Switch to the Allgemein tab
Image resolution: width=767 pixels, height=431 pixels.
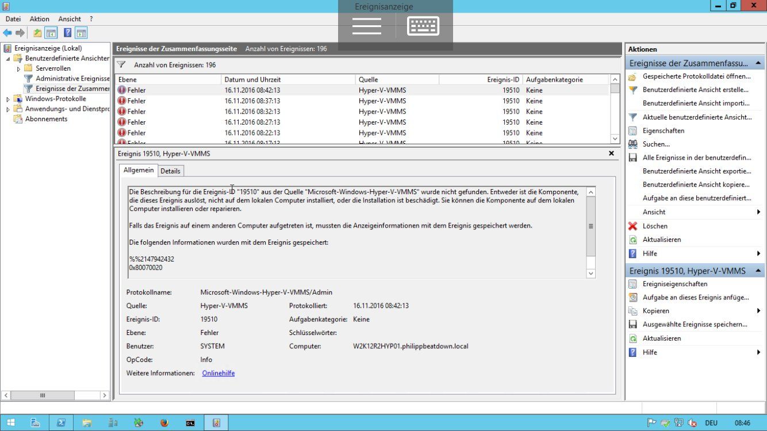click(x=139, y=170)
